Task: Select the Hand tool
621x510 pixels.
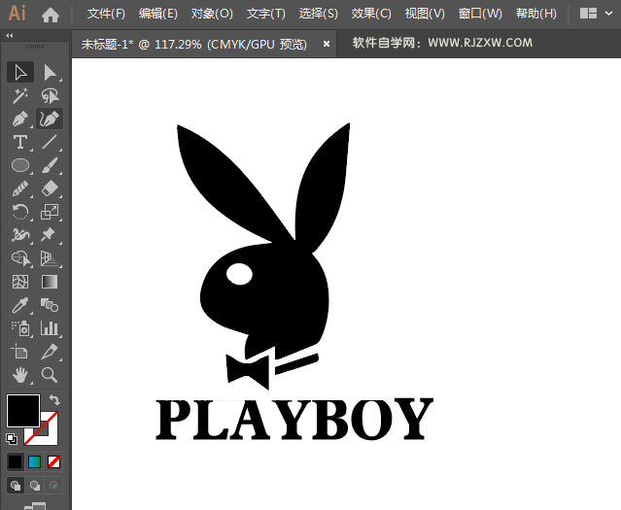Action: tap(20, 375)
